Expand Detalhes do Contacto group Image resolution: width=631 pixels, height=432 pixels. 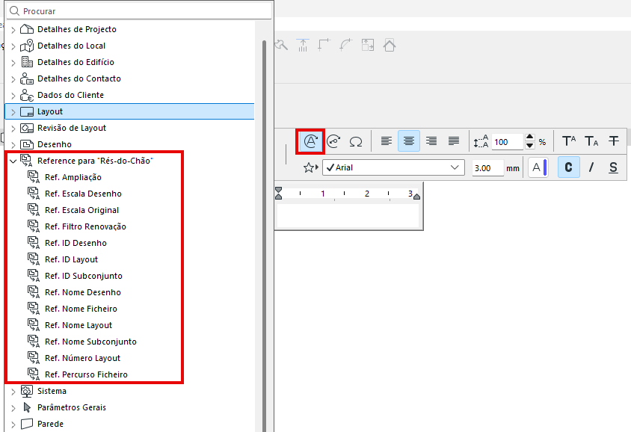(13, 79)
